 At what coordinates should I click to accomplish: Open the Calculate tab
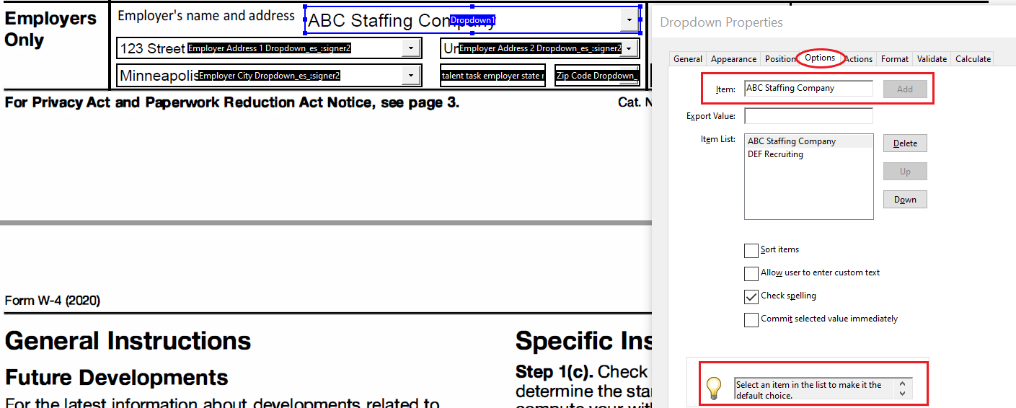point(973,59)
